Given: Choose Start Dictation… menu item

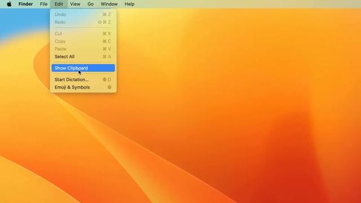Looking at the screenshot, I should (x=83, y=80).
